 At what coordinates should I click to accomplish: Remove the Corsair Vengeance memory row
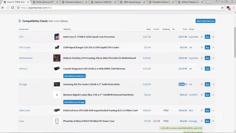pos(213,69)
